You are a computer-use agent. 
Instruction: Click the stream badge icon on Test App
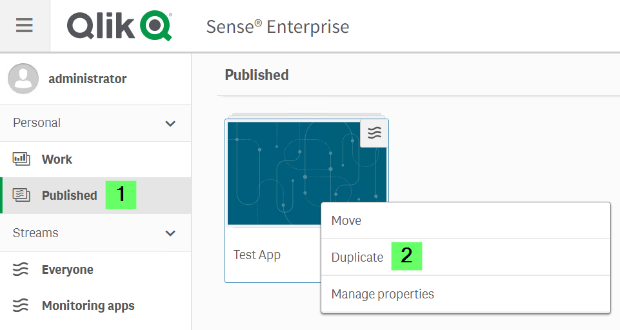pyautogui.click(x=374, y=133)
